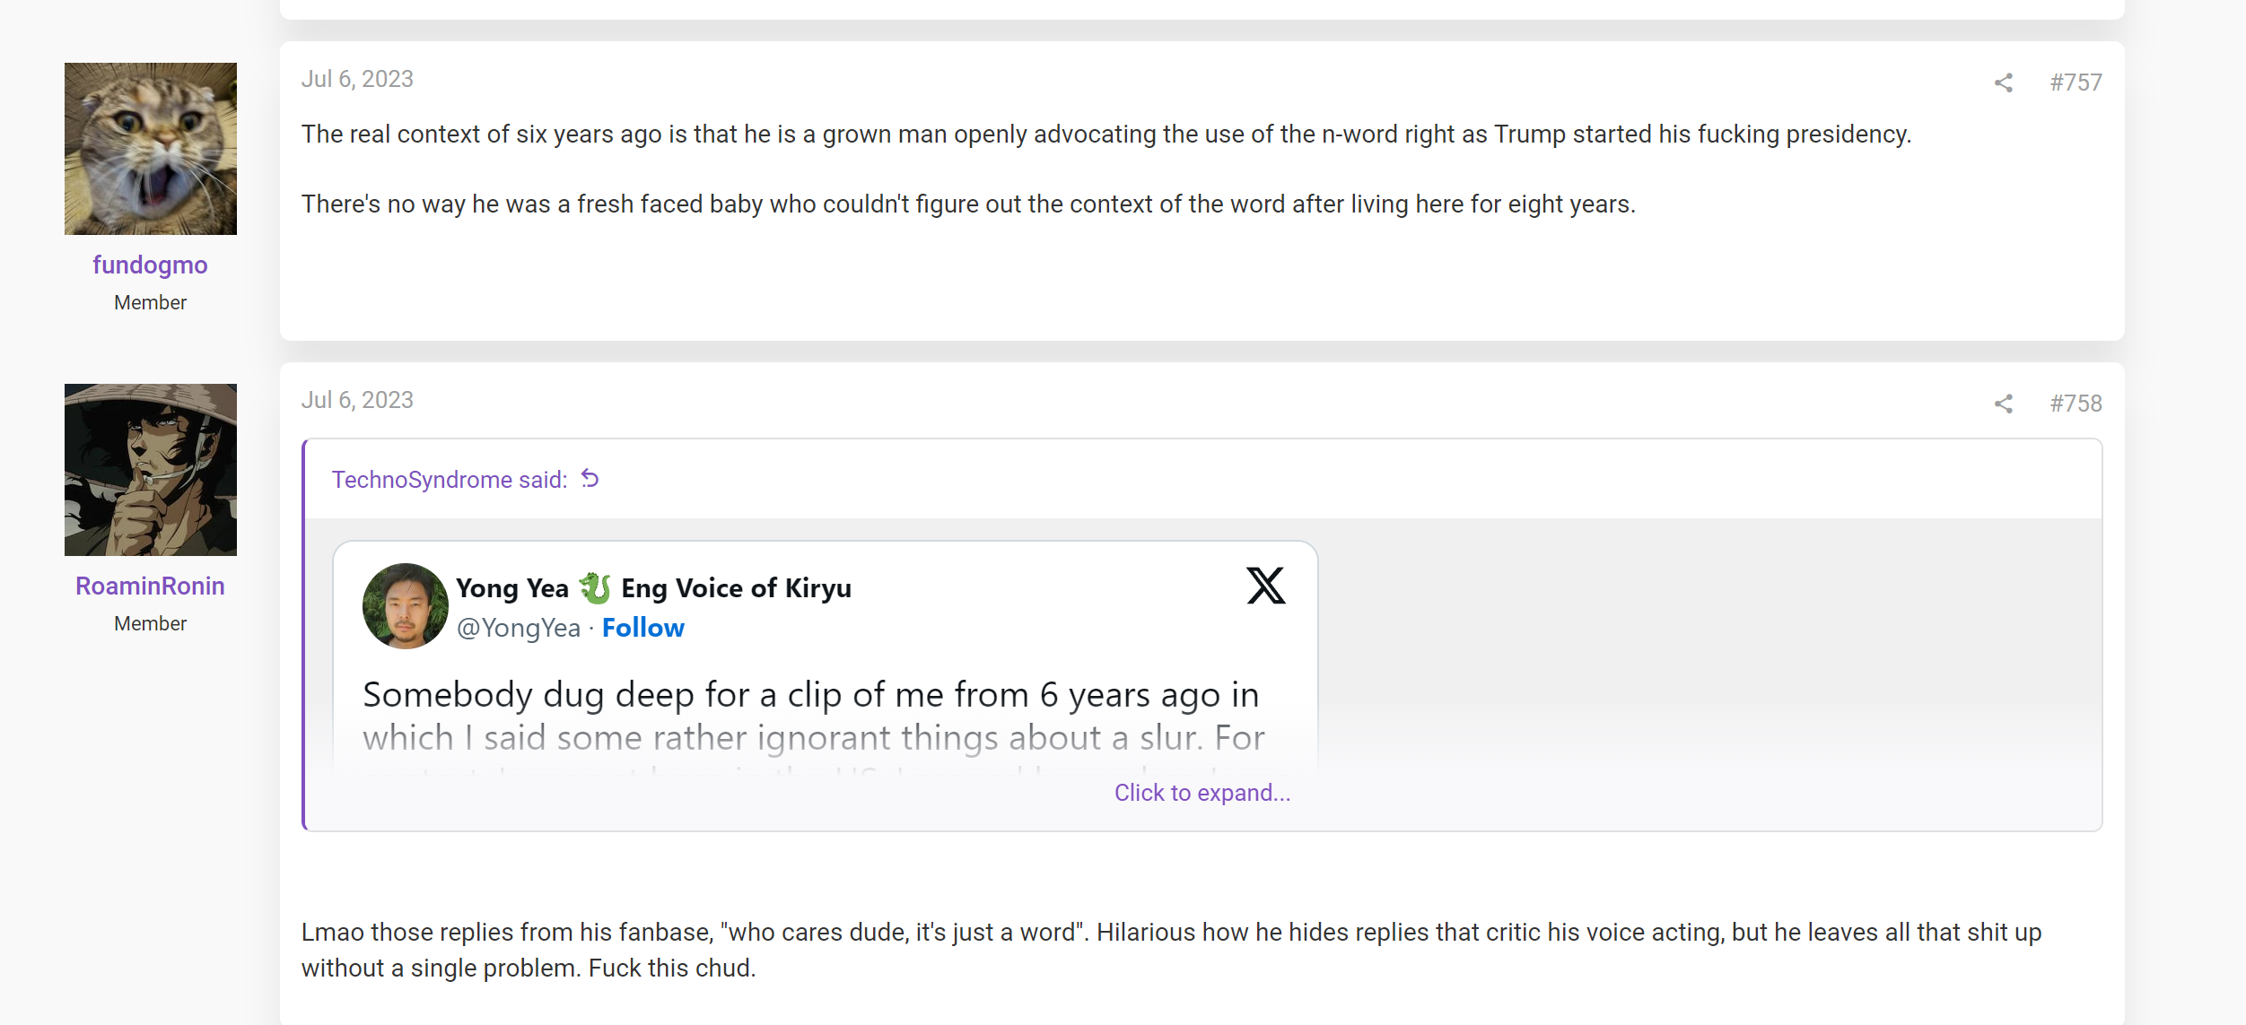Follow @YongYea in embedded tweet
2246x1025 pixels.
[x=643, y=628]
